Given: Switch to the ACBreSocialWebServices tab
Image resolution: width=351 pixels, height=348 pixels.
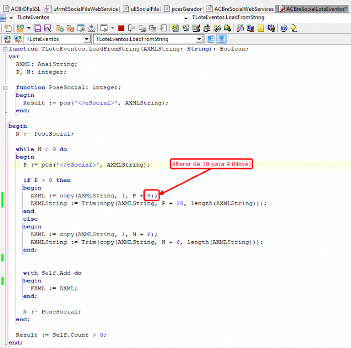Looking at the screenshot, I should click(x=241, y=9).
